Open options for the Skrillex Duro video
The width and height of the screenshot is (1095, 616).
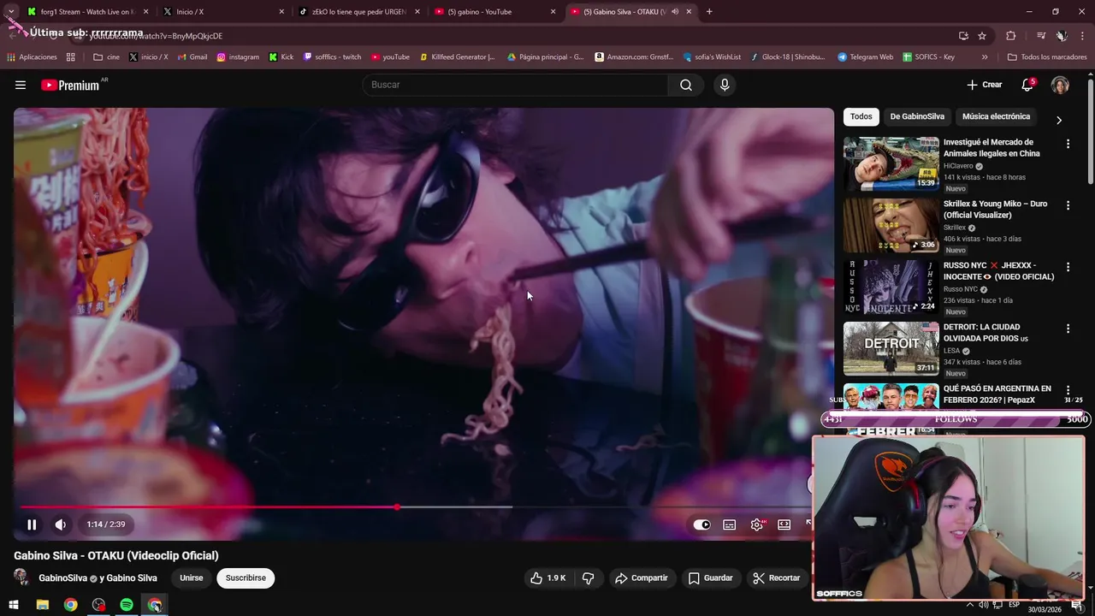(1068, 205)
